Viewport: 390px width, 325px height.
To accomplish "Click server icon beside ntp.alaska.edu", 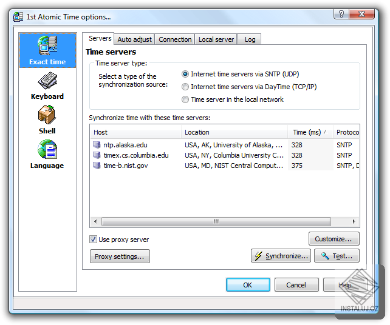I will click(97, 145).
